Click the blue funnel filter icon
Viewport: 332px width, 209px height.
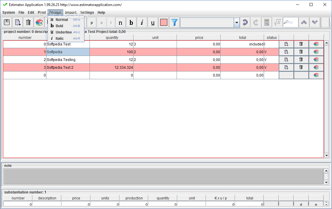175,22
